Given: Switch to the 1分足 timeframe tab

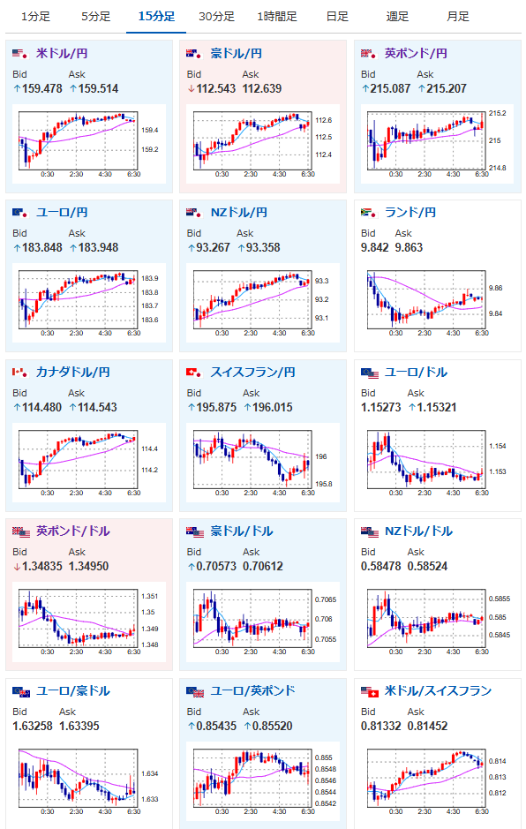Looking at the screenshot, I should (35, 17).
